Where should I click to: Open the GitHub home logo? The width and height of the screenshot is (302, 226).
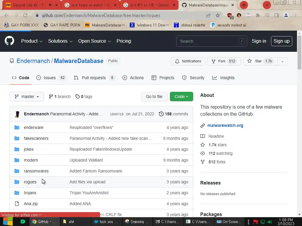click(x=9, y=41)
